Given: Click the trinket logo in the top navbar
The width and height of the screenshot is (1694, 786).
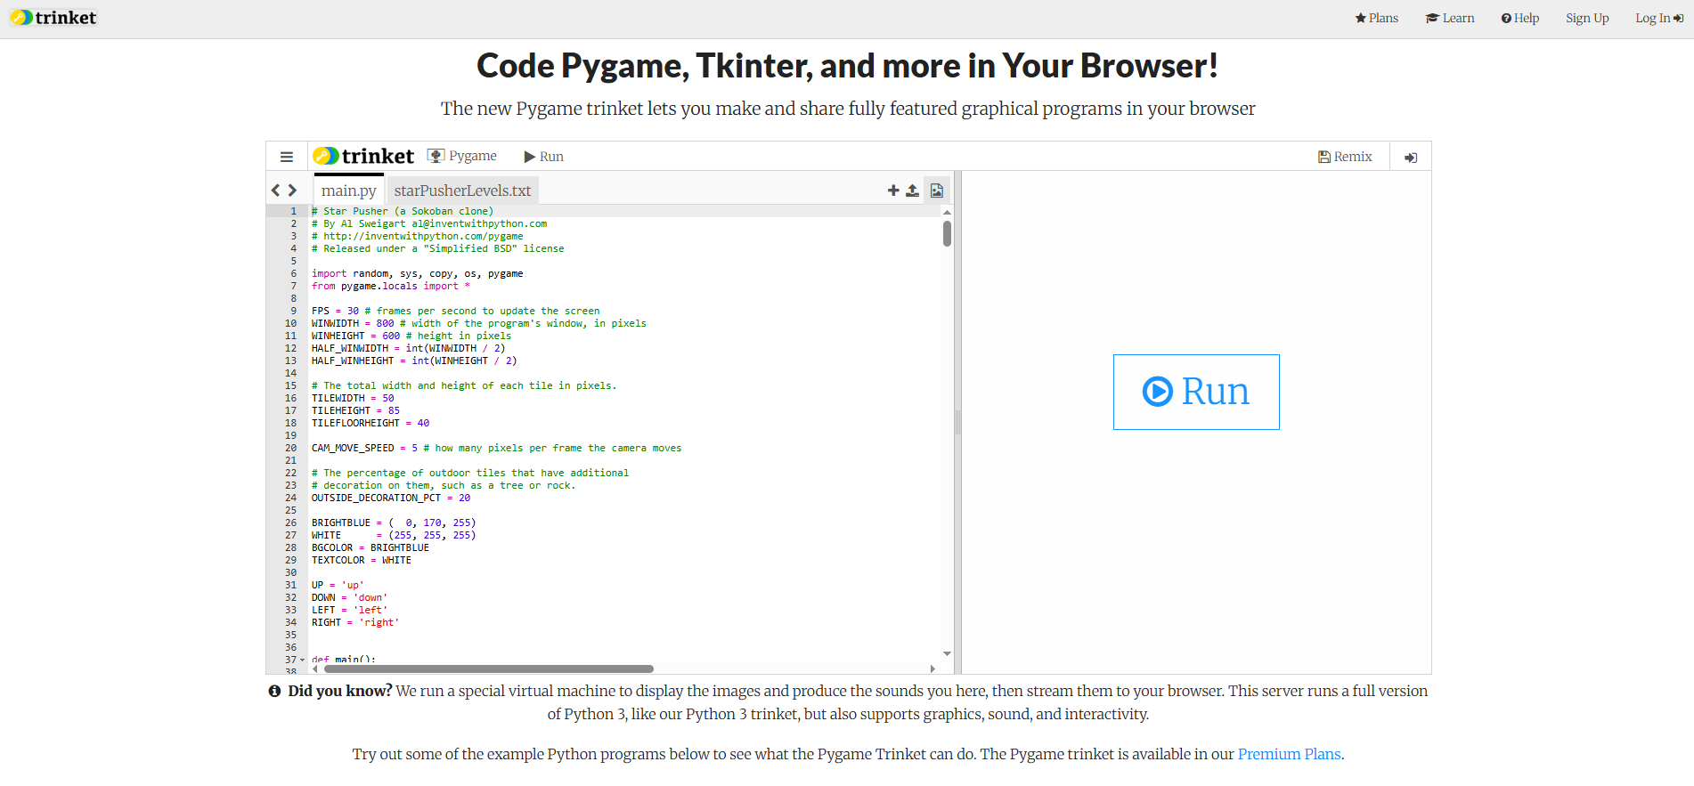Looking at the screenshot, I should point(53,18).
